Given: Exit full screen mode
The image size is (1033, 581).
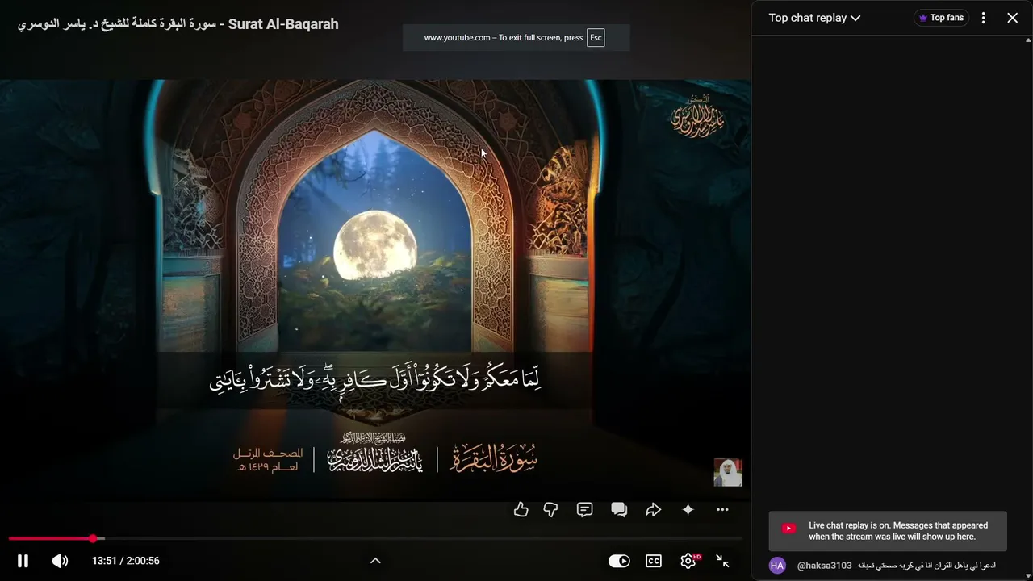Looking at the screenshot, I should pos(723,561).
